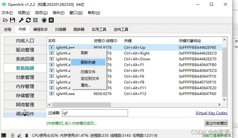The height and width of the screenshot is (138, 238).
Task: Open the 系统回调 sidebar section
Action: (x=25, y=59)
